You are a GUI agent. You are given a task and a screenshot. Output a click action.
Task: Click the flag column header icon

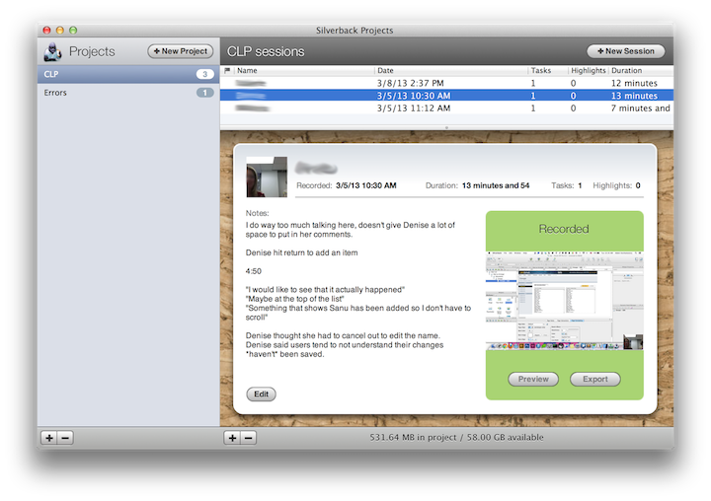tap(227, 70)
